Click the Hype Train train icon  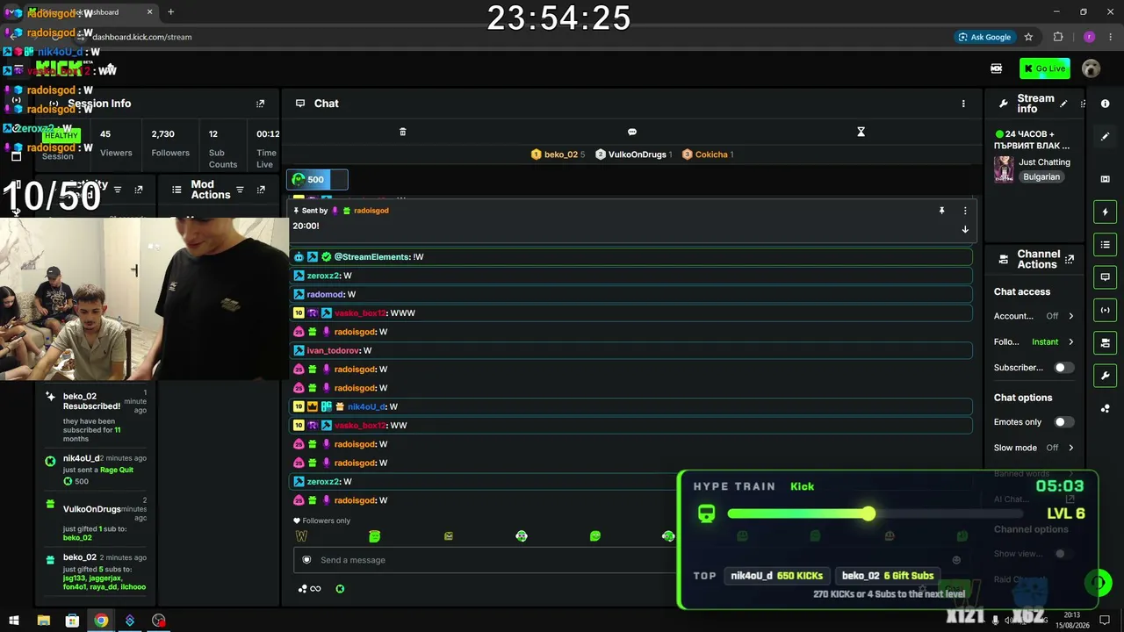[x=706, y=513]
